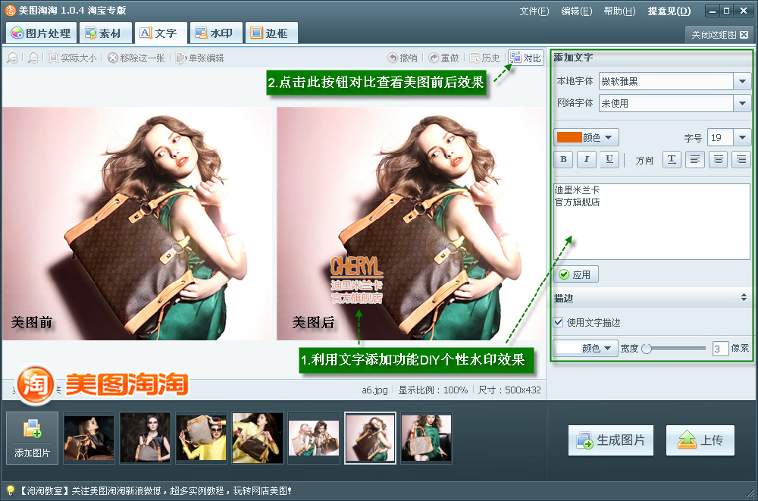Click the lightbulb tip icon

[10, 491]
